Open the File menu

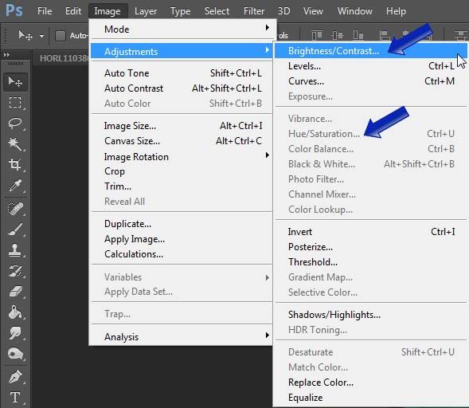pyautogui.click(x=45, y=11)
